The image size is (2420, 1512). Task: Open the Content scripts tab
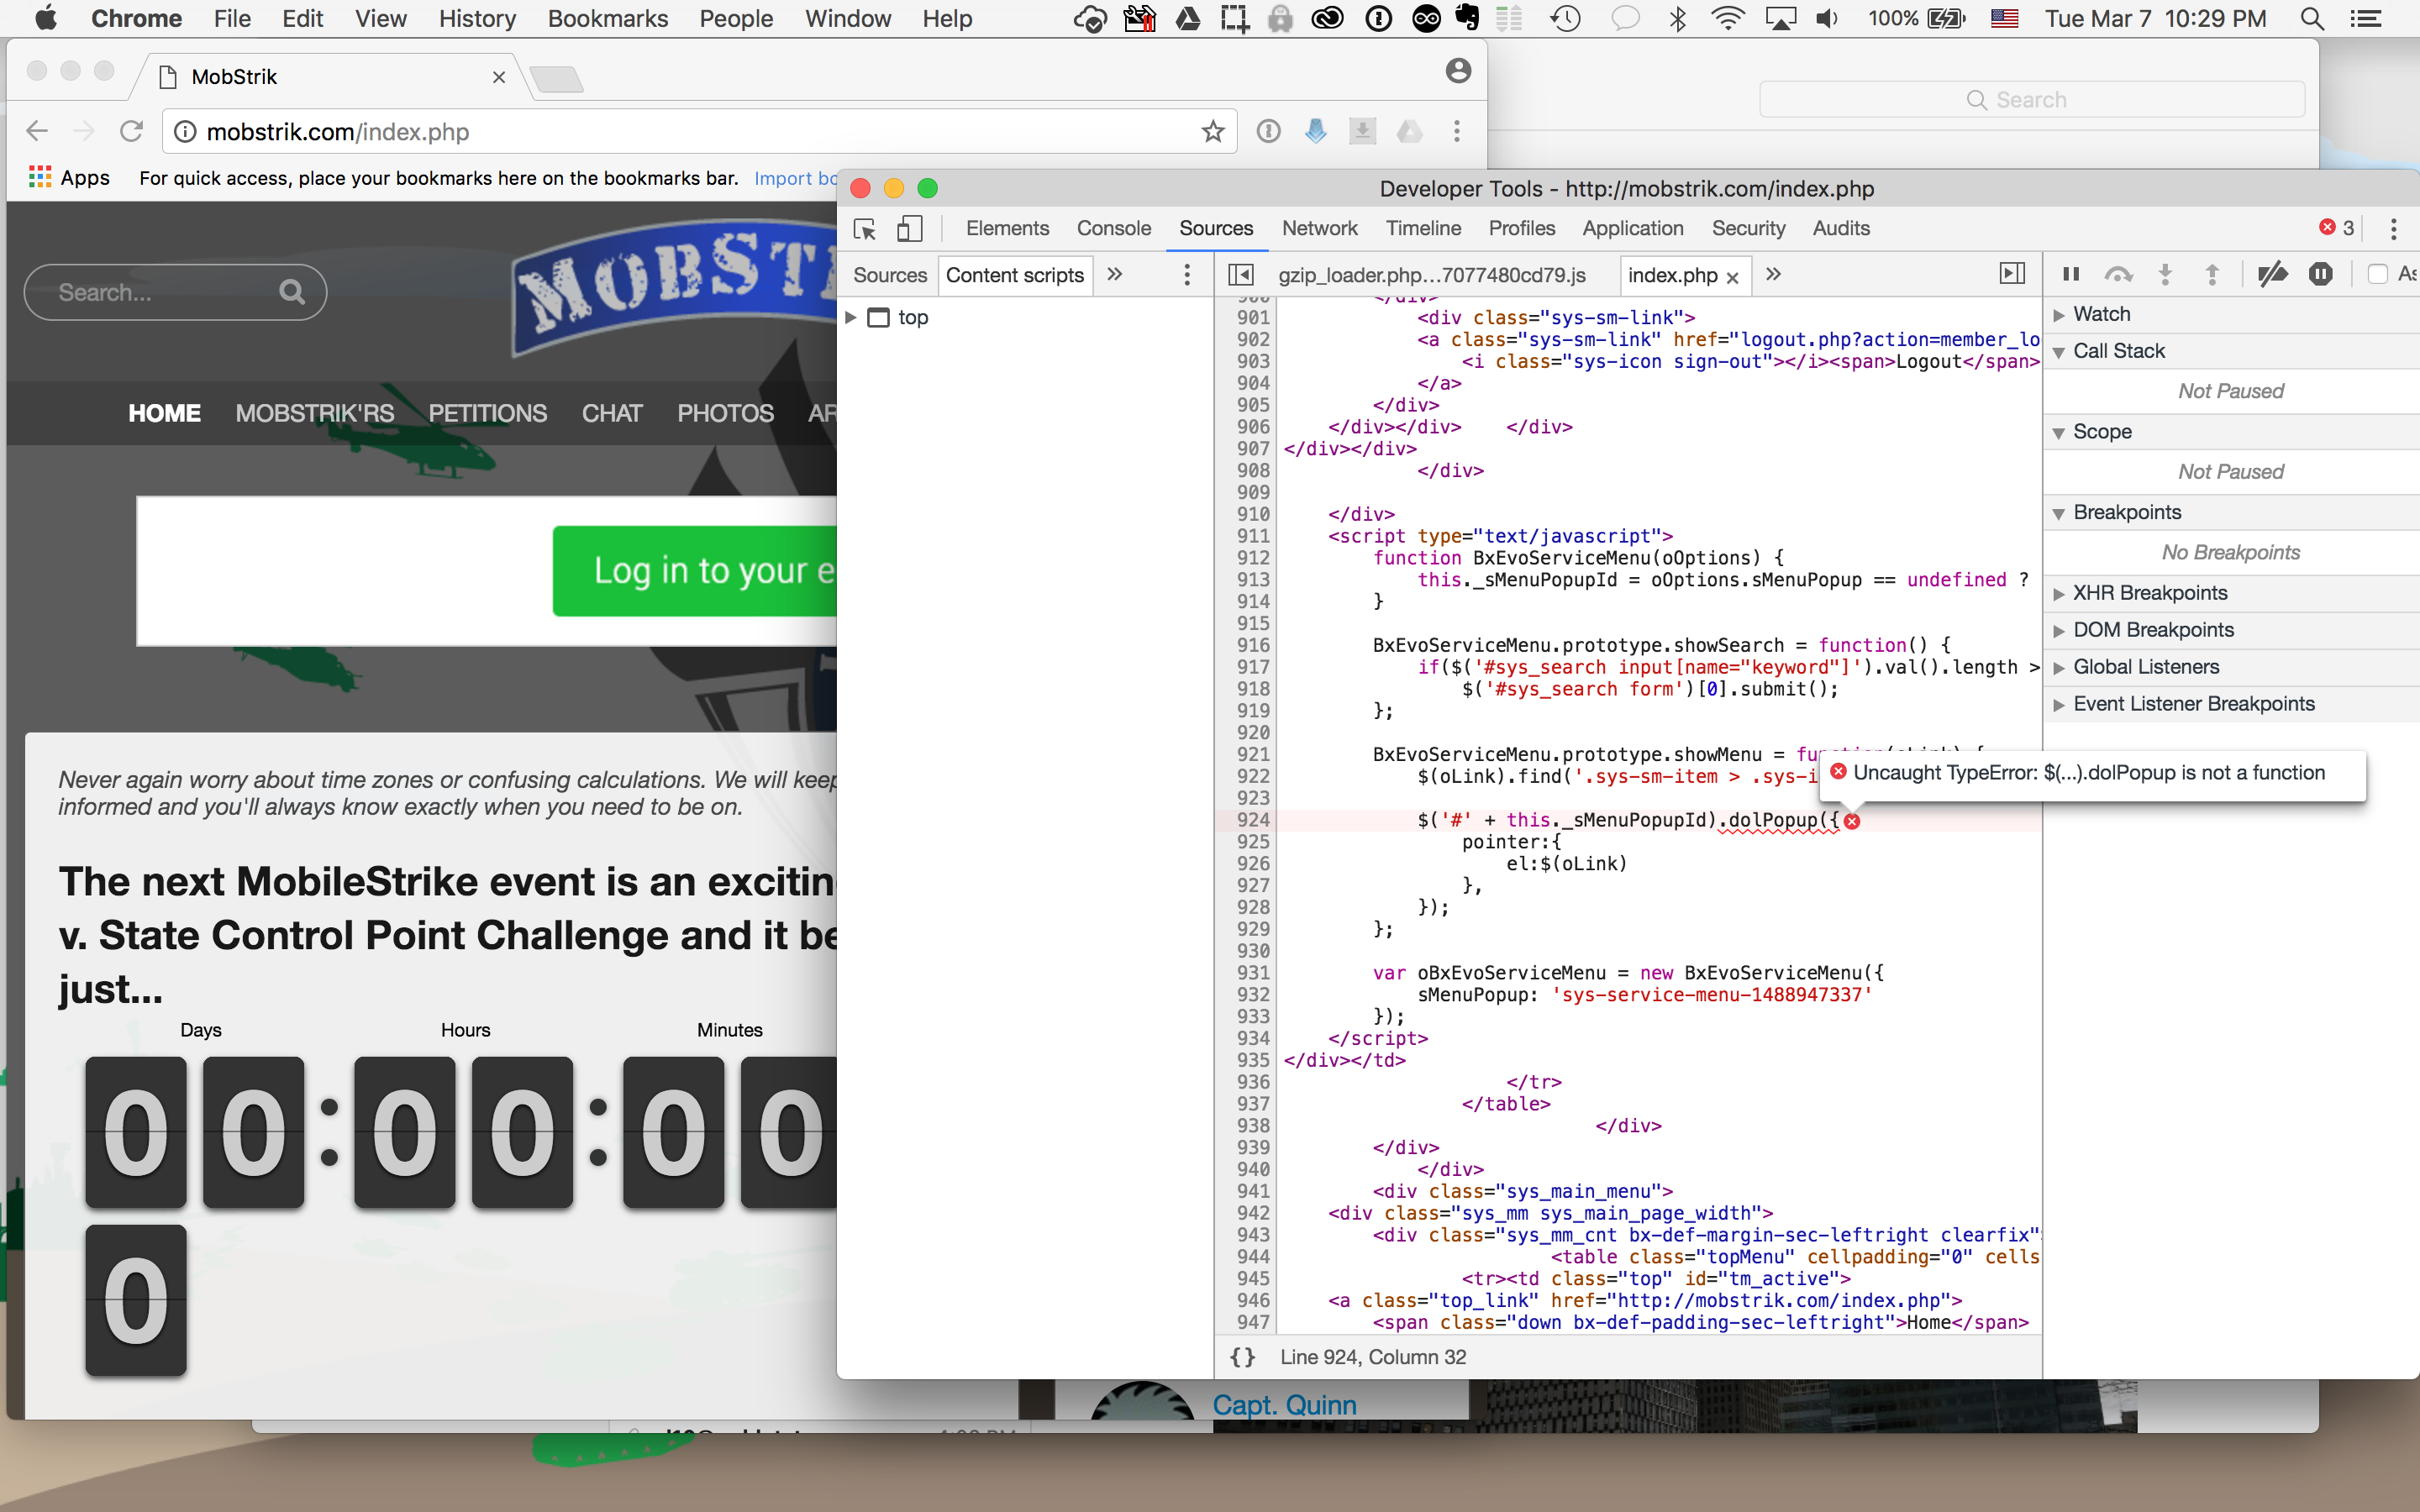[x=1014, y=275]
